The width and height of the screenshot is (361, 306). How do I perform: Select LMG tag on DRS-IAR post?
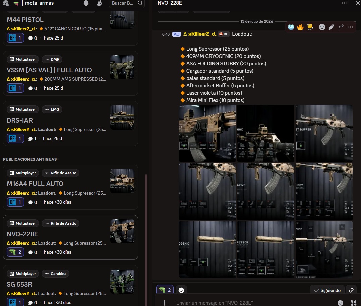point(52,109)
